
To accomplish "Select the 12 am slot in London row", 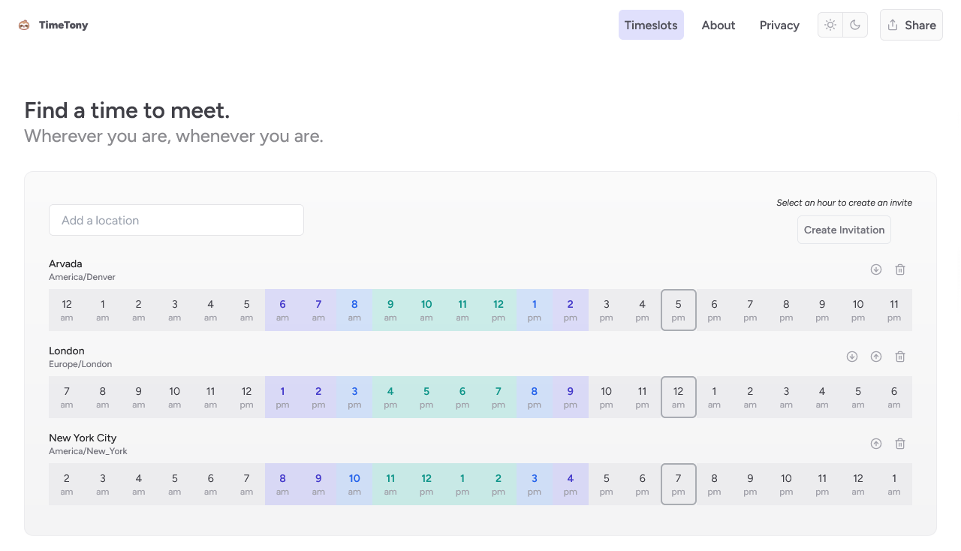I will (x=678, y=396).
